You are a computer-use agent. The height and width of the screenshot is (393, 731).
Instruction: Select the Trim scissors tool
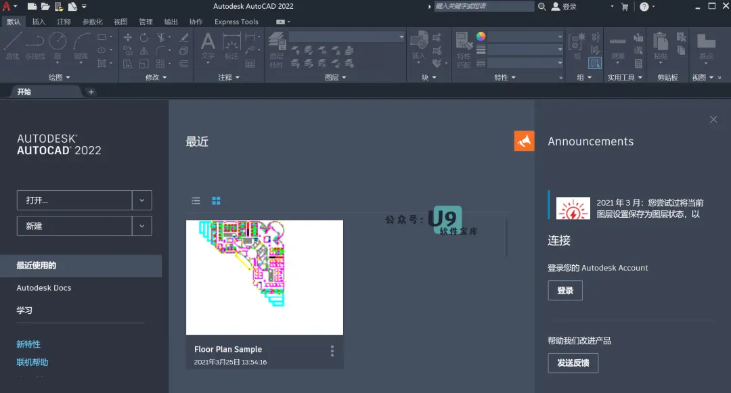coord(161,37)
